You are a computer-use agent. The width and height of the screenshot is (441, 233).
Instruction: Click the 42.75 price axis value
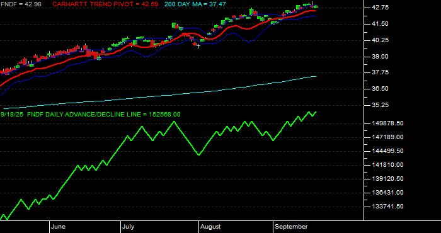(x=380, y=8)
